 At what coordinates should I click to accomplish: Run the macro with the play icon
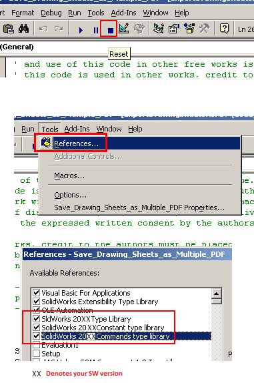pos(81,30)
